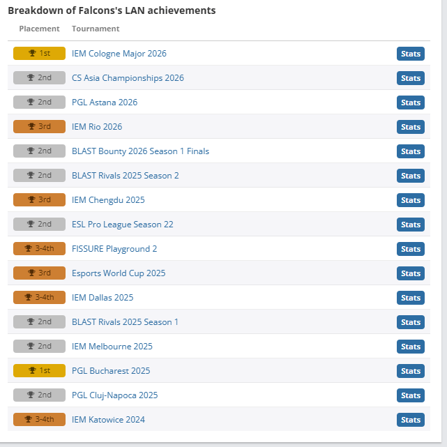This screenshot has width=447, height=447.
Task: View Stats for ESL Pro League Season 22
Action: (411, 225)
